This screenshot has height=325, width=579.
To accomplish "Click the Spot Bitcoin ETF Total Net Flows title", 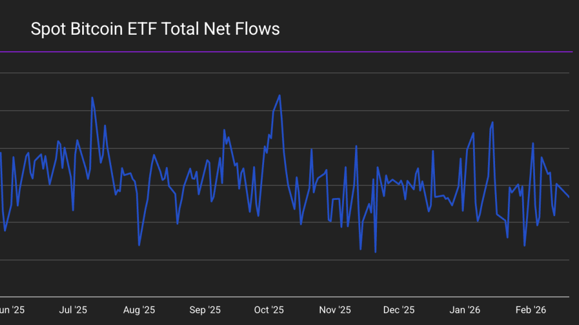I will click(x=155, y=29).
